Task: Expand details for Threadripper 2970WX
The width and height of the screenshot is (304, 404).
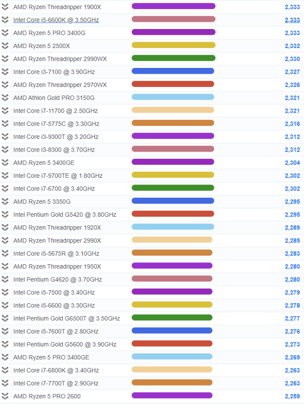Action: point(5,85)
